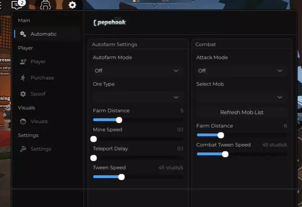Click the face icon beside Visuals
302x207 pixels.
tap(23, 122)
